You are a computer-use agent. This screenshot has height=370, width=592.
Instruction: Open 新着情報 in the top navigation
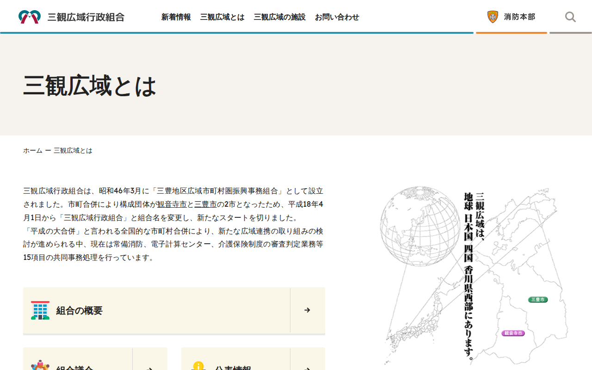[x=176, y=17]
